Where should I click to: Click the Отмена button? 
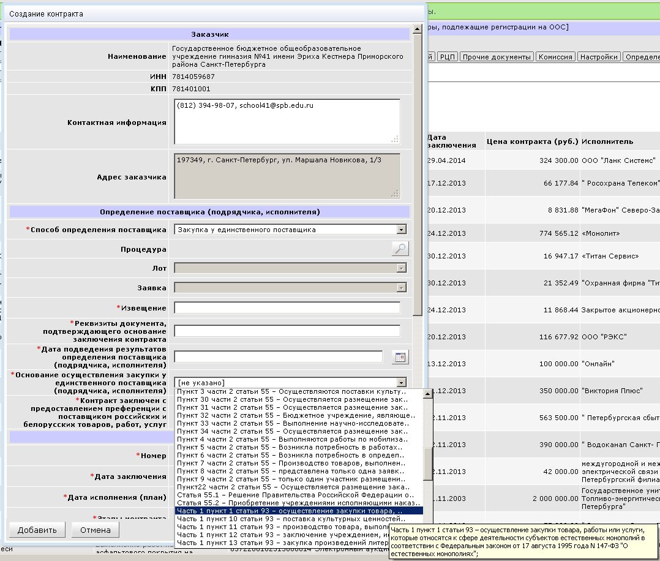(95, 530)
